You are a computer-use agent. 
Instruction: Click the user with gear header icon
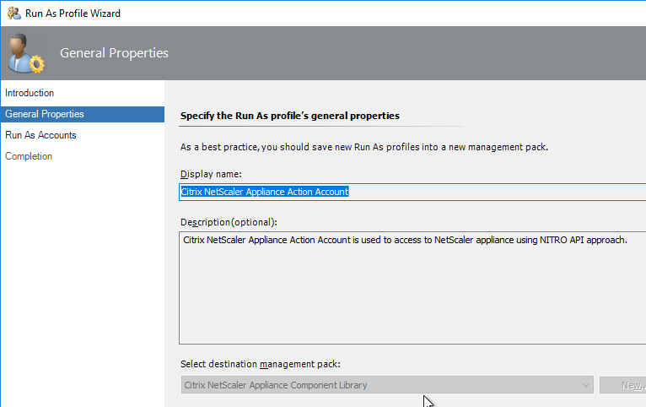tap(25, 53)
